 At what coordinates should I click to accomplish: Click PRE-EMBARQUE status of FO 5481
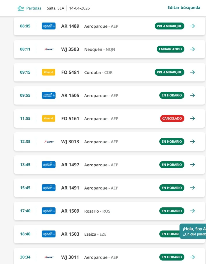click(x=169, y=72)
